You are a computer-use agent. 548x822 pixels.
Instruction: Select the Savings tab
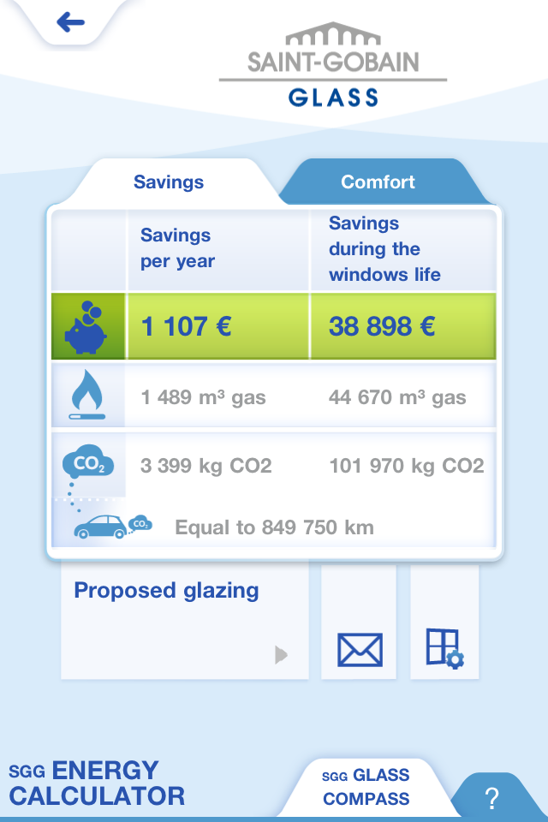pos(169,182)
